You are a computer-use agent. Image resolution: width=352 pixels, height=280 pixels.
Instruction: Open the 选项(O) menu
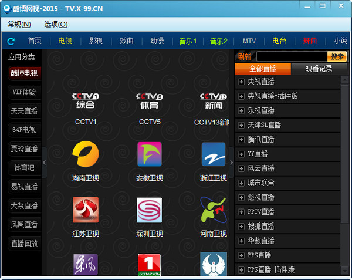(x=56, y=24)
